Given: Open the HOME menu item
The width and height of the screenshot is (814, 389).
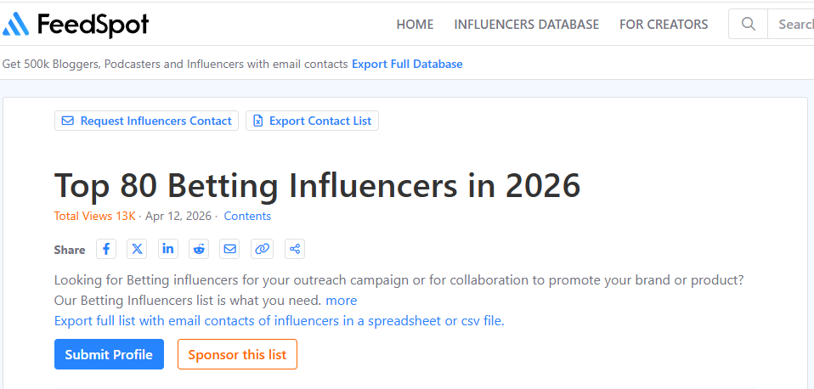Looking at the screenshot, I should [415, 25].
